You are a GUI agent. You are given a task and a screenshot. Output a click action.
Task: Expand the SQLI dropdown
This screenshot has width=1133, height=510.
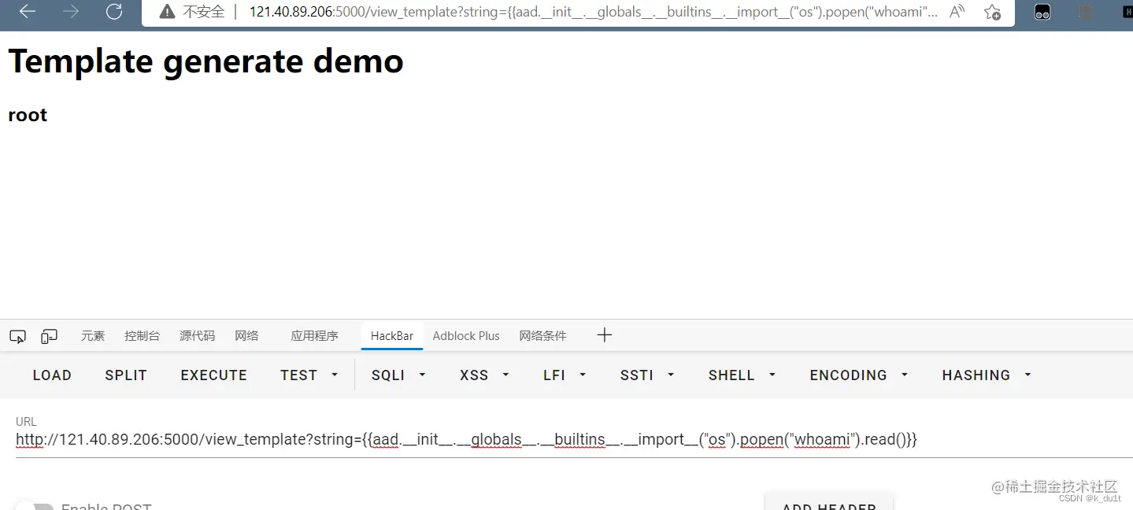pos(398,375)
